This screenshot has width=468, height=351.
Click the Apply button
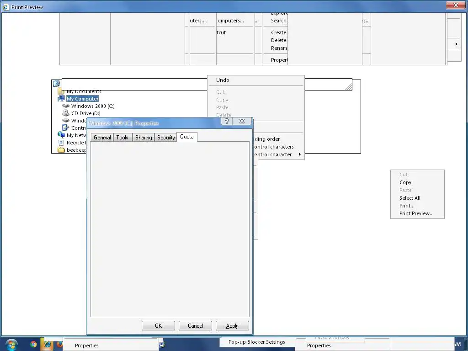tap(232, 325)
